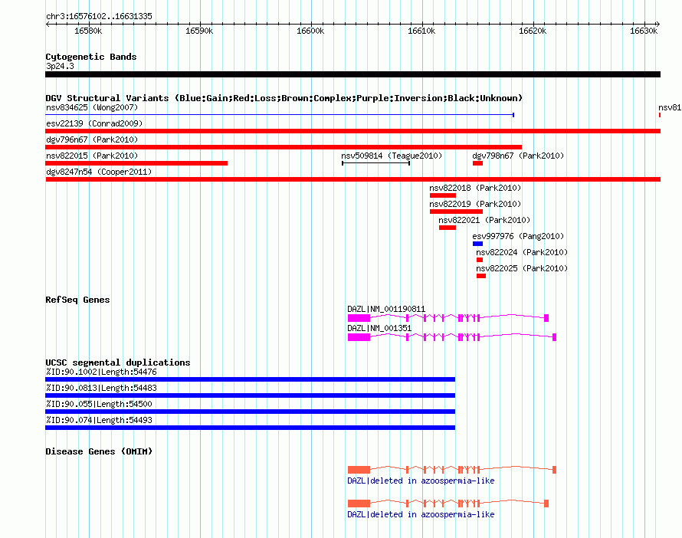682x538 pixels.
Task: Click the red nsv822015 loss bar
Action: [x=136, y=163]
